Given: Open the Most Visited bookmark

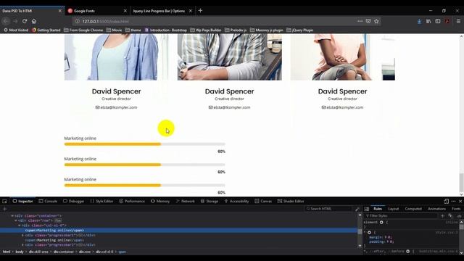Looking at the screenshot, I should point(16,30).
